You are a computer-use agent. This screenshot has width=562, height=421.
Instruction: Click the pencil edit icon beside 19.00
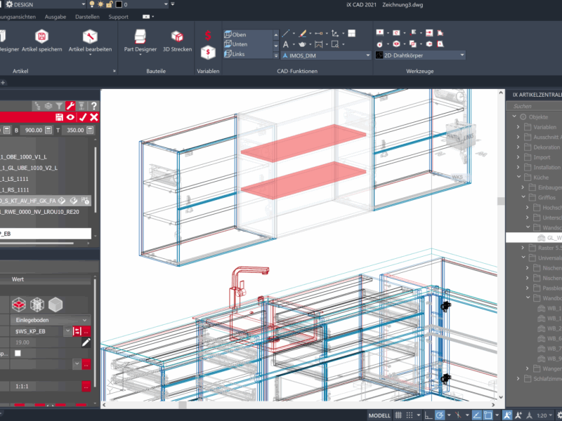pos(86,342)
